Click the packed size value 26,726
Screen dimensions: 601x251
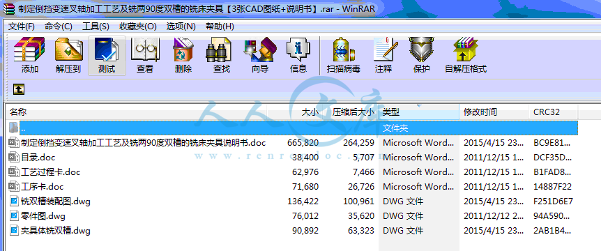click(361, 187)
